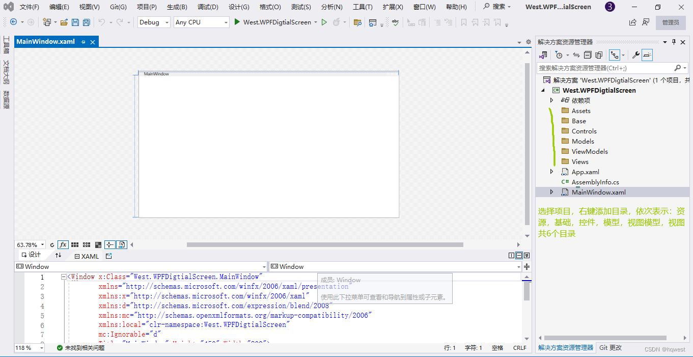
Task: Click the designer horizontal scrollbar thumb
Action: [x=325, y=245]
